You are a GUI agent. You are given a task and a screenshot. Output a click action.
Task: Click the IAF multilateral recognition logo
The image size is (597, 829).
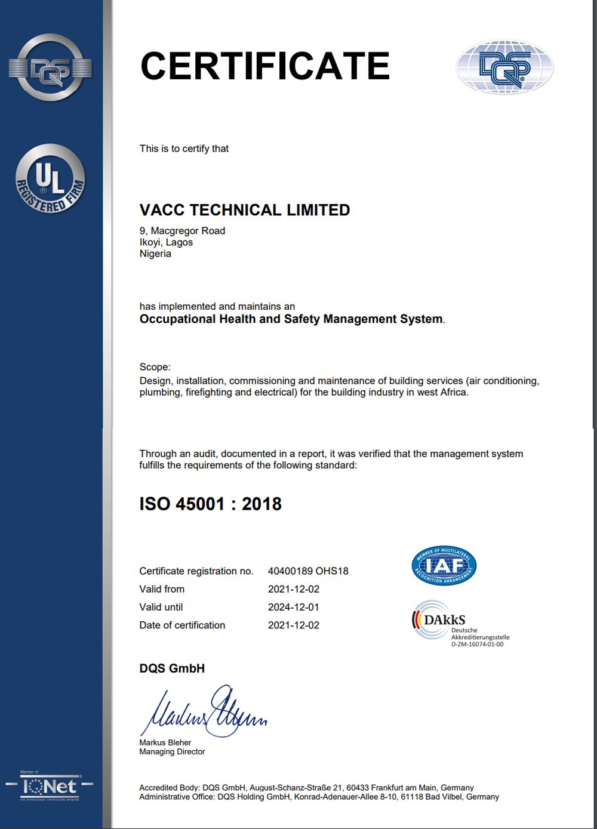(x=444, y=565)
